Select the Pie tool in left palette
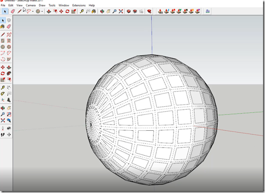The image size is (265, 193). 9,59
